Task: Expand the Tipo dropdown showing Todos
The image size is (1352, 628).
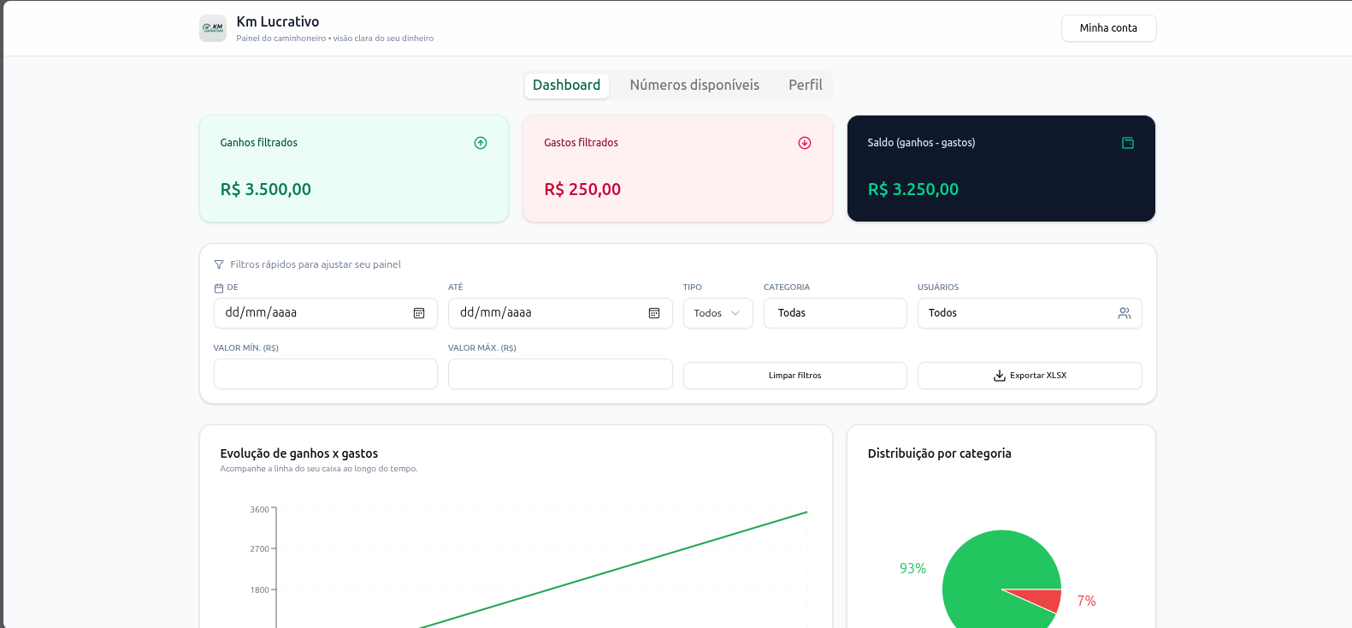Action: tap(717, 313)
